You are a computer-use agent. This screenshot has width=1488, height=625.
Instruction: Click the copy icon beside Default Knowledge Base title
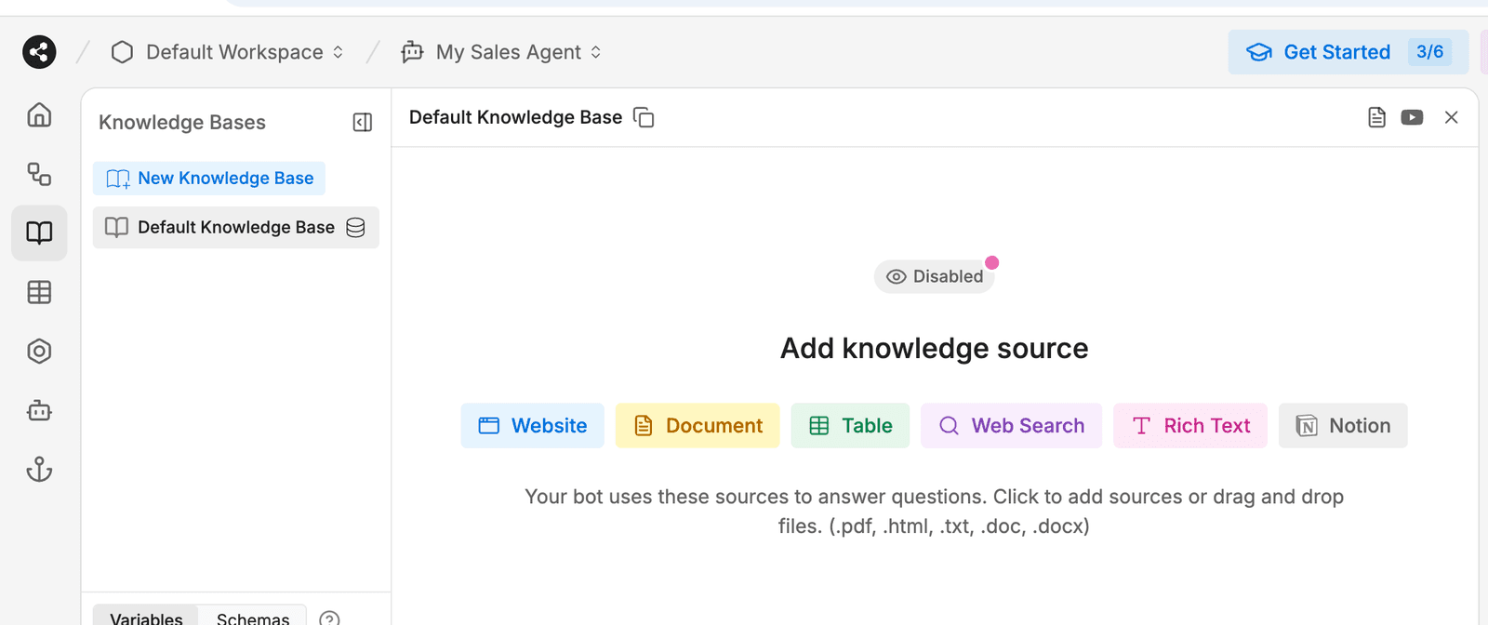644,117
